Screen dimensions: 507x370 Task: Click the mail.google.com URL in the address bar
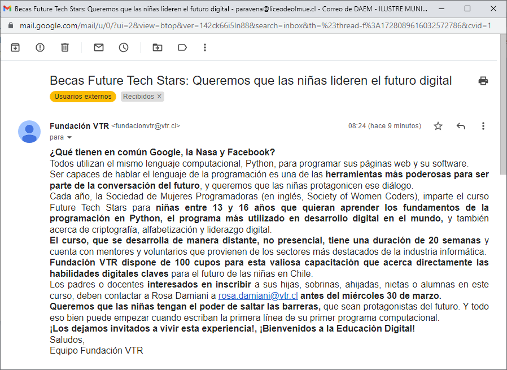click(255, 25)
